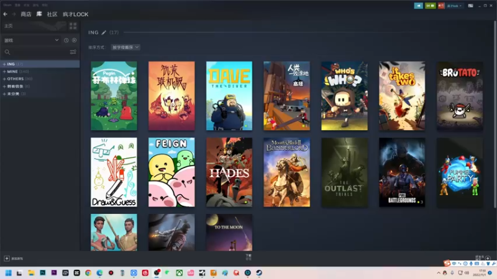Viewport: 497px width, 279px height.
Task: Open the Steam icon in taskbar
Action: click(259, 273)
